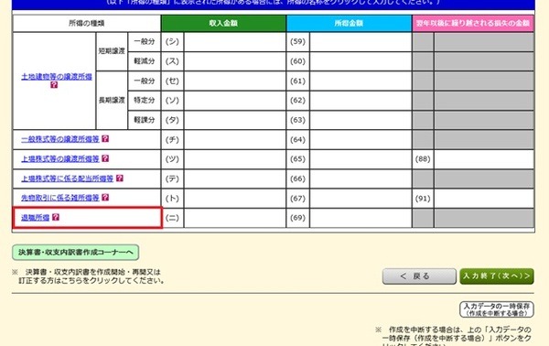This screenshot has height=346, width=549.
Task: Click 所得金額 field numbered (61)
Action: click(361, 81)
